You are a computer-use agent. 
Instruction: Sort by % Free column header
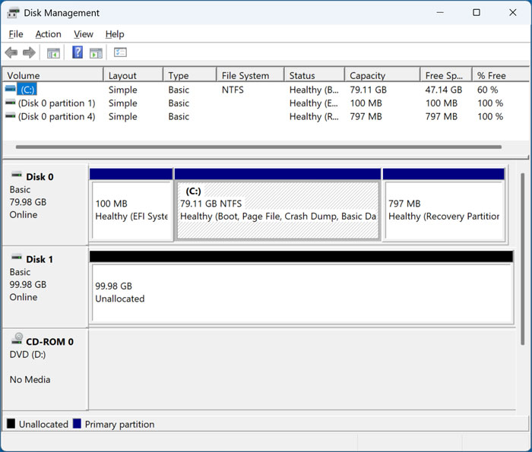[x=500, y=75]
